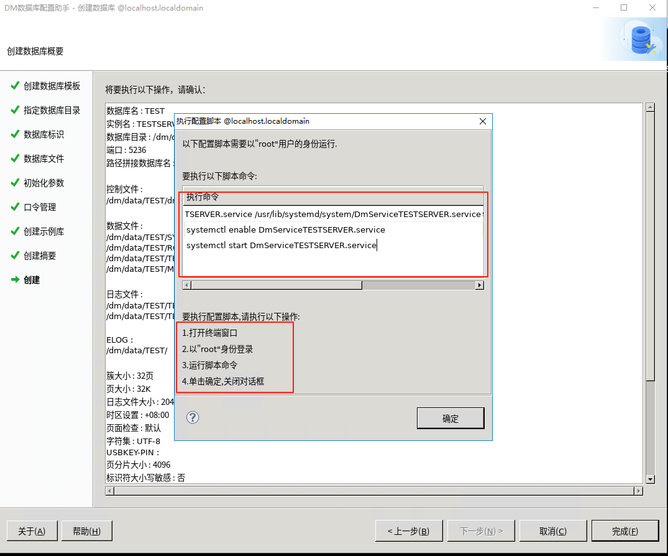
Task: Select 指定数据库目录 step in sidebar
Action: [x=52, y=110]
